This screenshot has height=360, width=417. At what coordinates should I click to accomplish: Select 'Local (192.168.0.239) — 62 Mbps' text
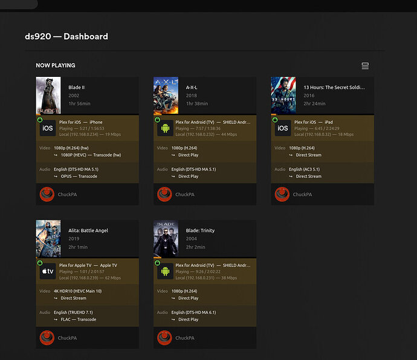point(90,278)
